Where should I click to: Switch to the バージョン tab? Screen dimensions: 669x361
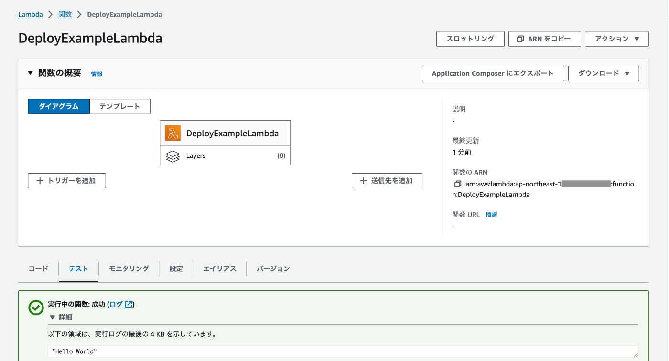click(273, 268)
